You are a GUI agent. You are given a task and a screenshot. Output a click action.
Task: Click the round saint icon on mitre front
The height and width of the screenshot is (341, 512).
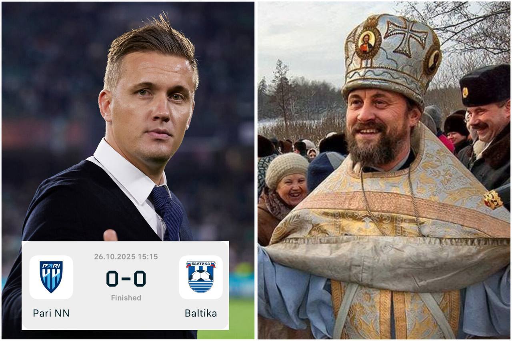click(x=367, y=42)
